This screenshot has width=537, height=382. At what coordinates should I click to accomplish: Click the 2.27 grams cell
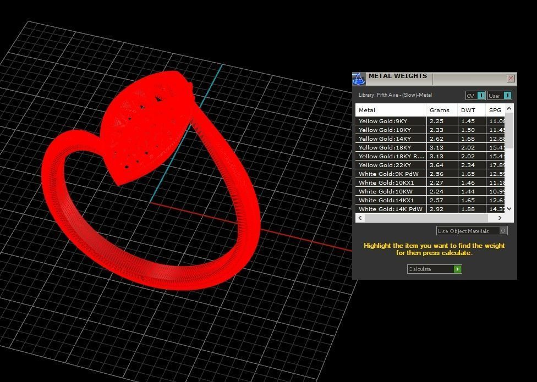pos(442,182)
